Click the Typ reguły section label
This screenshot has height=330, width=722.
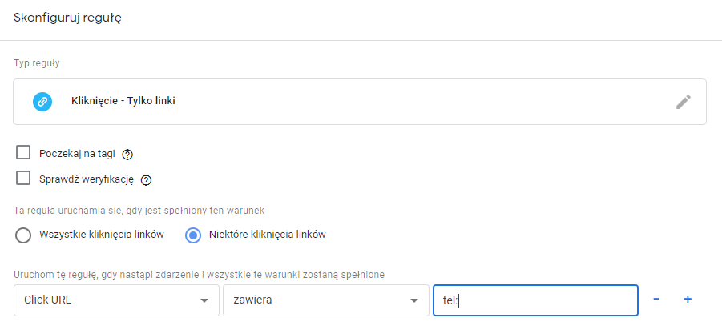tap(37, 63)
